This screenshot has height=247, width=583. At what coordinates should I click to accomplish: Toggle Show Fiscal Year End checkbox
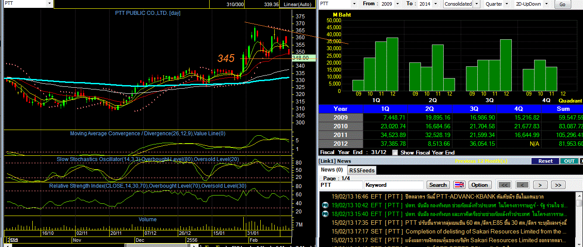tap(395, 153)
